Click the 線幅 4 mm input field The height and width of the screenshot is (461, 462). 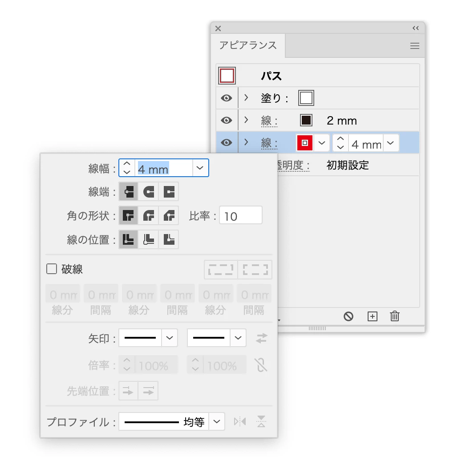pos(164,168)
